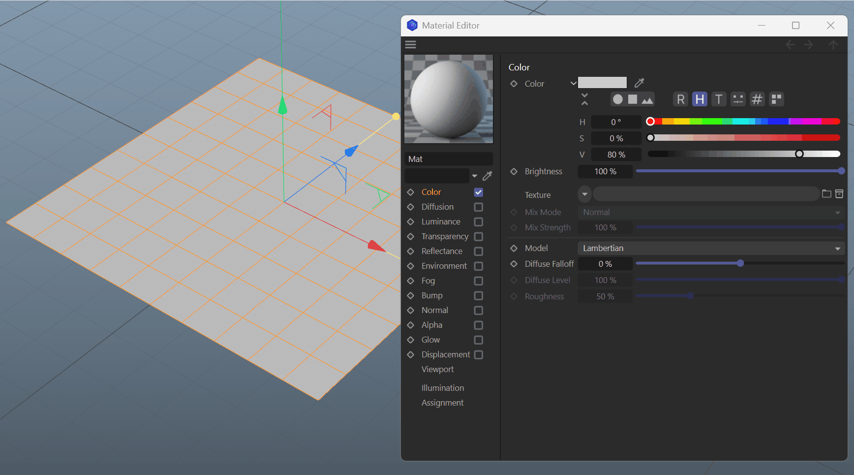Open the hex color mode
This screenshot has height=475, width=854.
(757, 99)
